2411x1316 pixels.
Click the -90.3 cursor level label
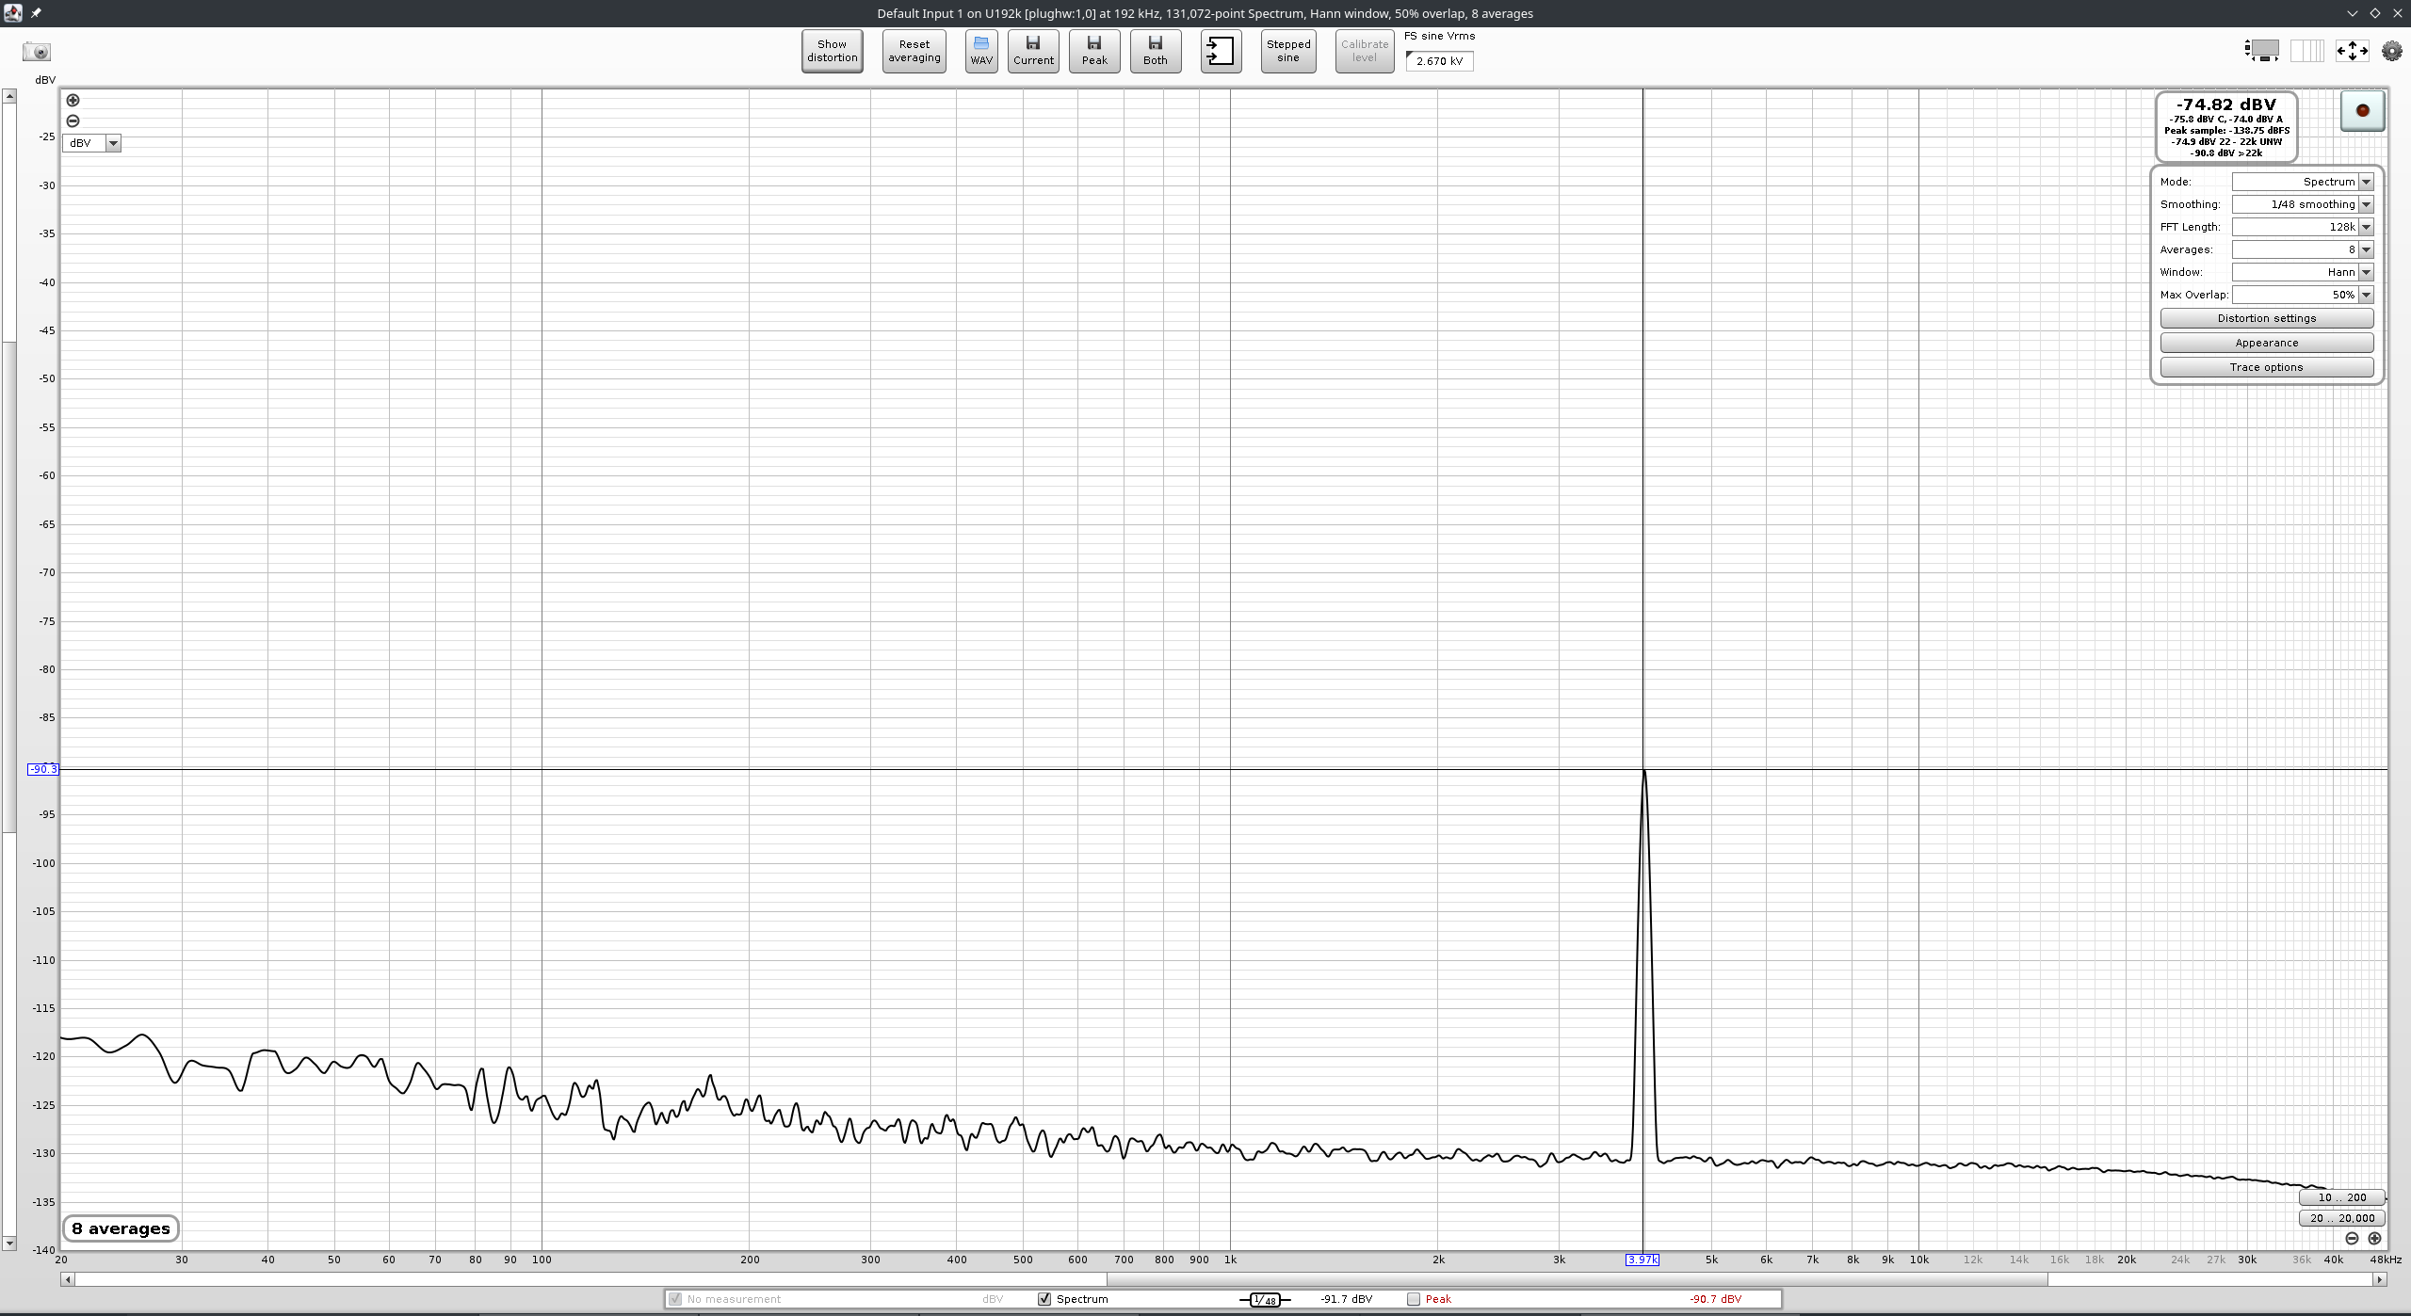click(43, 769)
